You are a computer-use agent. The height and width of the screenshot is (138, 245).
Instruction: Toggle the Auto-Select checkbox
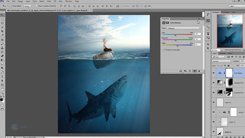pyautogui.click(x=11, y=6)
